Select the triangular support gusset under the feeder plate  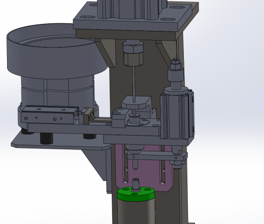[x=95, y=164]
